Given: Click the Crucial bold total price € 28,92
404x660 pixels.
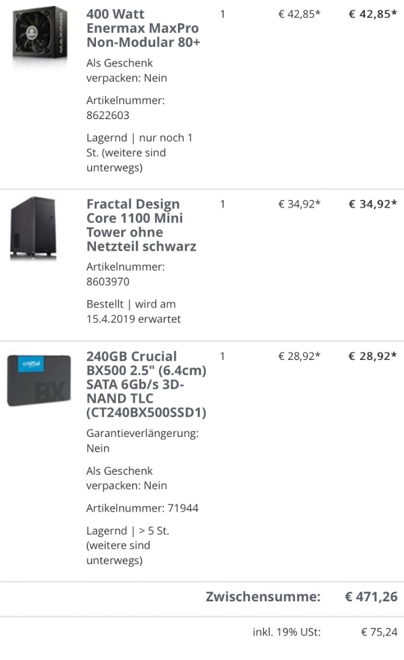Looking at the screenshot, I should [x=373, y=356].
